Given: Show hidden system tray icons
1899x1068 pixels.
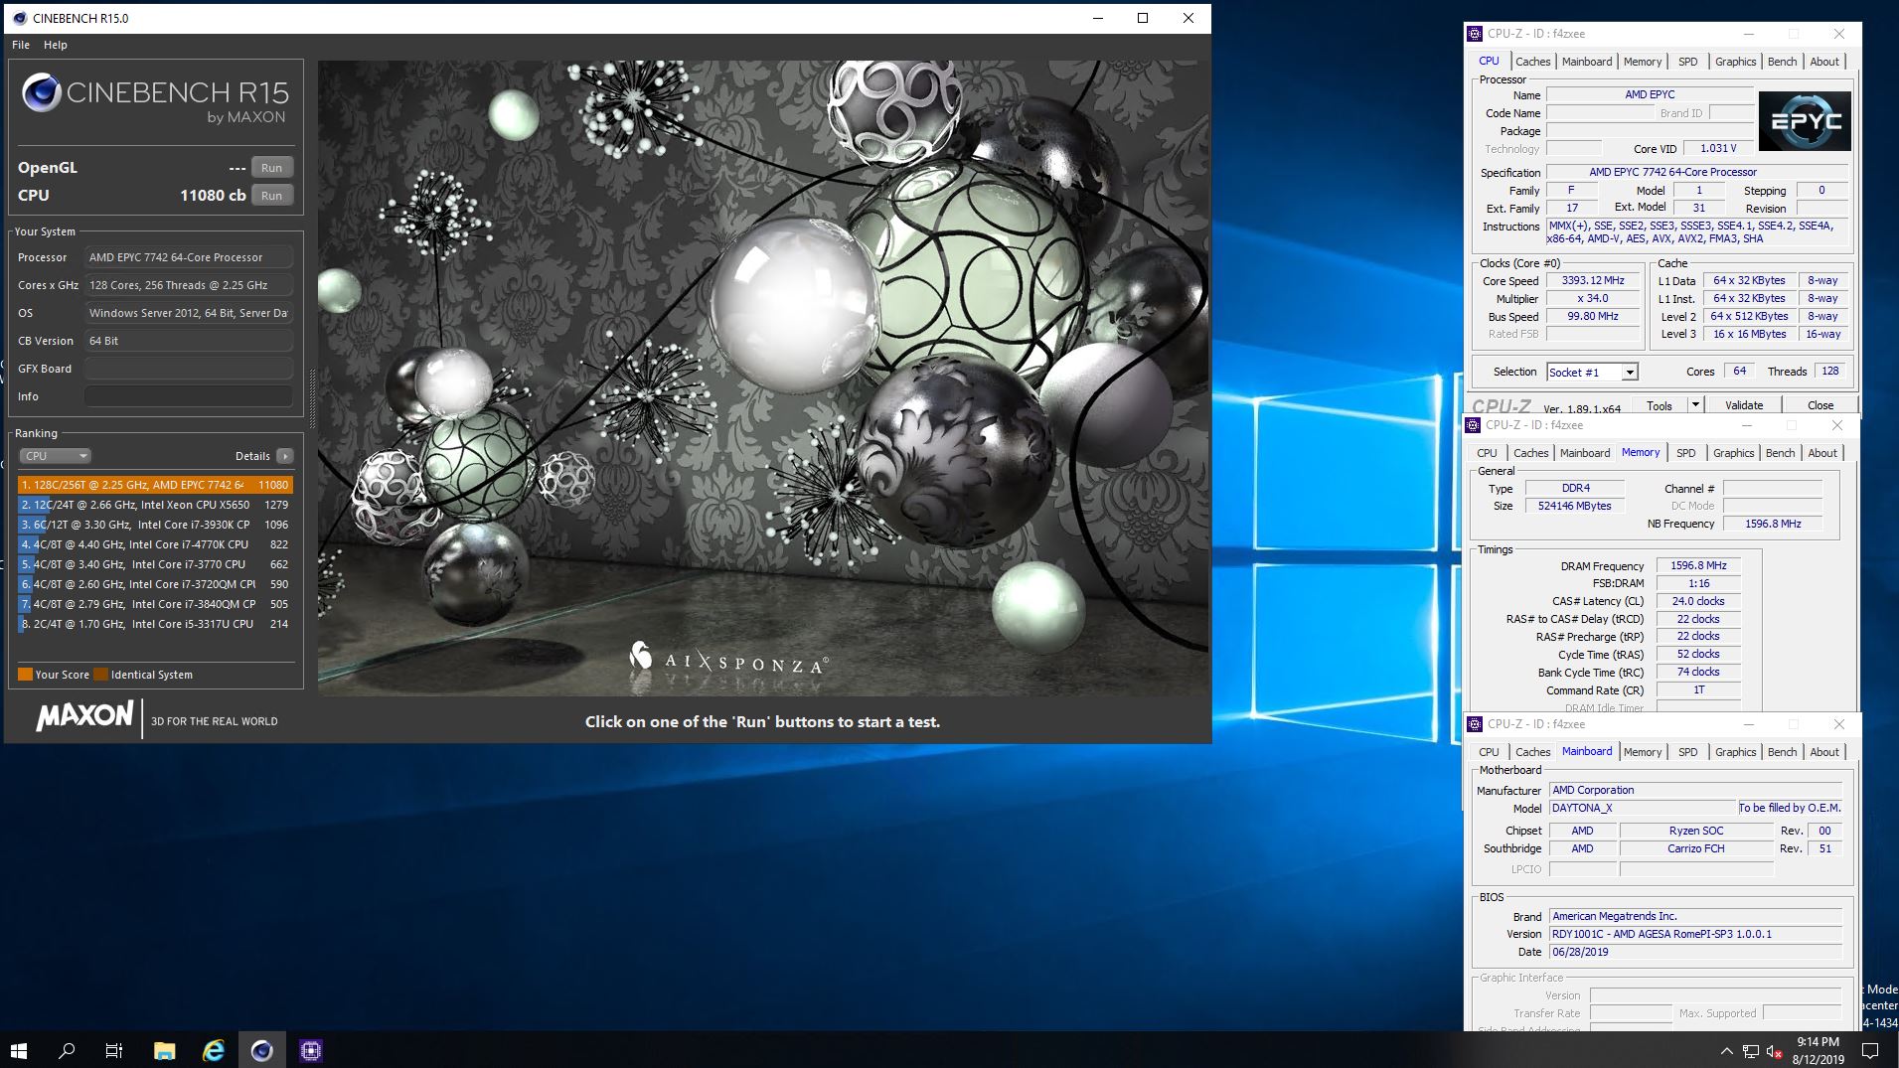Looking at the screenshot, I should pos(1726,1051).
